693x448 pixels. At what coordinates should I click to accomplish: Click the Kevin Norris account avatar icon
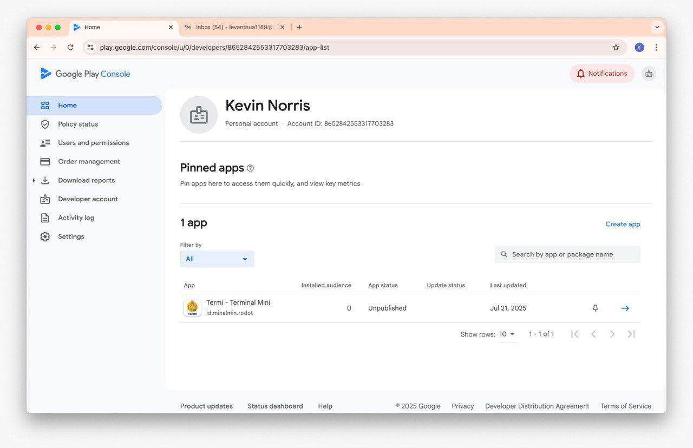tap(199, 115)
